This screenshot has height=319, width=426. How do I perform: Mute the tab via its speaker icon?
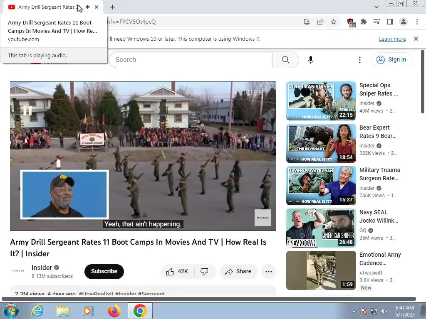(x=87, y=7)
